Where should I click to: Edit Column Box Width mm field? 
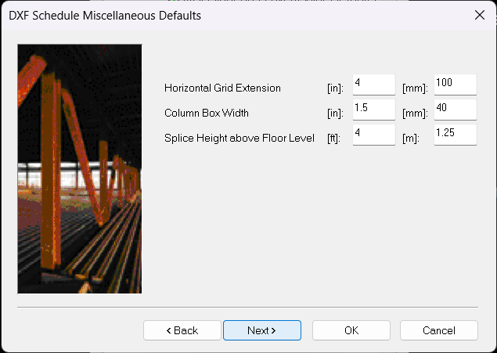pyautogui.click(x=456, y=110)
